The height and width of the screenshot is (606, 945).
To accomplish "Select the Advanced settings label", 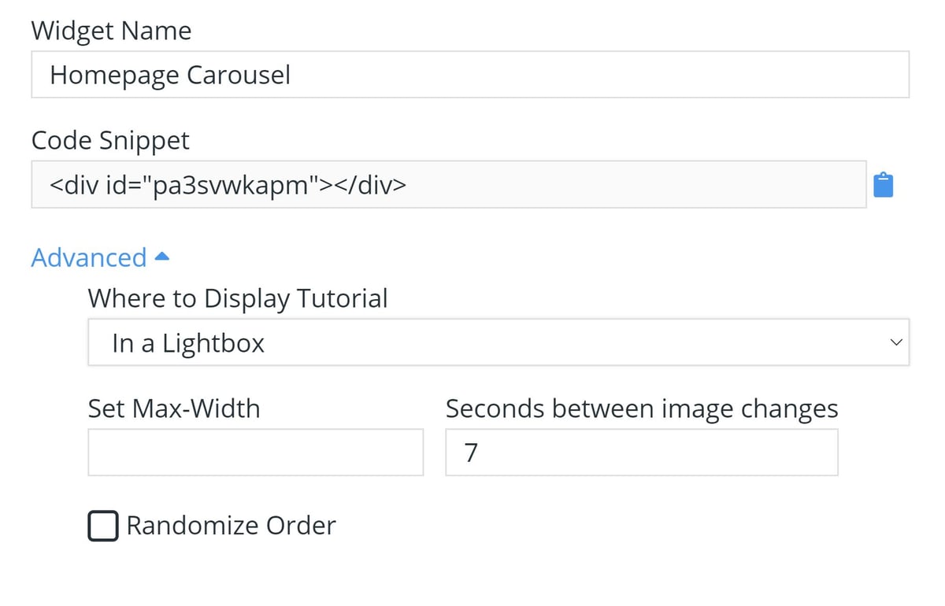I will point(88,257).
